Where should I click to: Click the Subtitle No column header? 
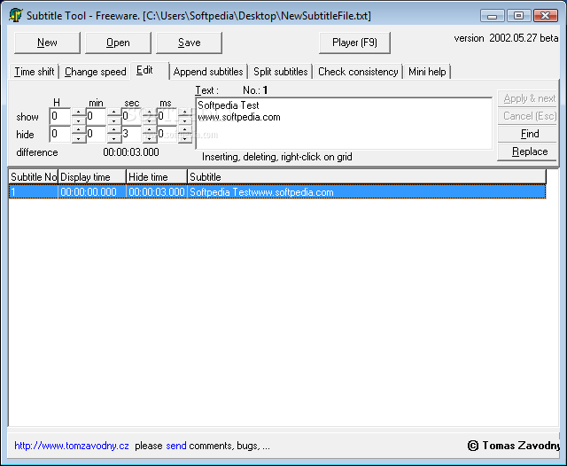34,177
